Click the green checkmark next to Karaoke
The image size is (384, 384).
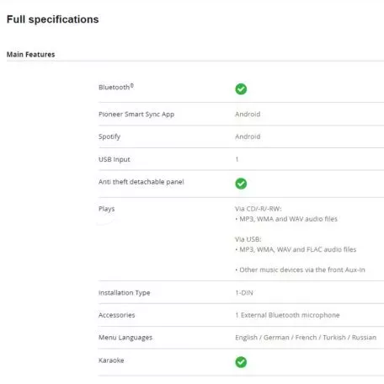pyautogui.click(x=241, y=362)
